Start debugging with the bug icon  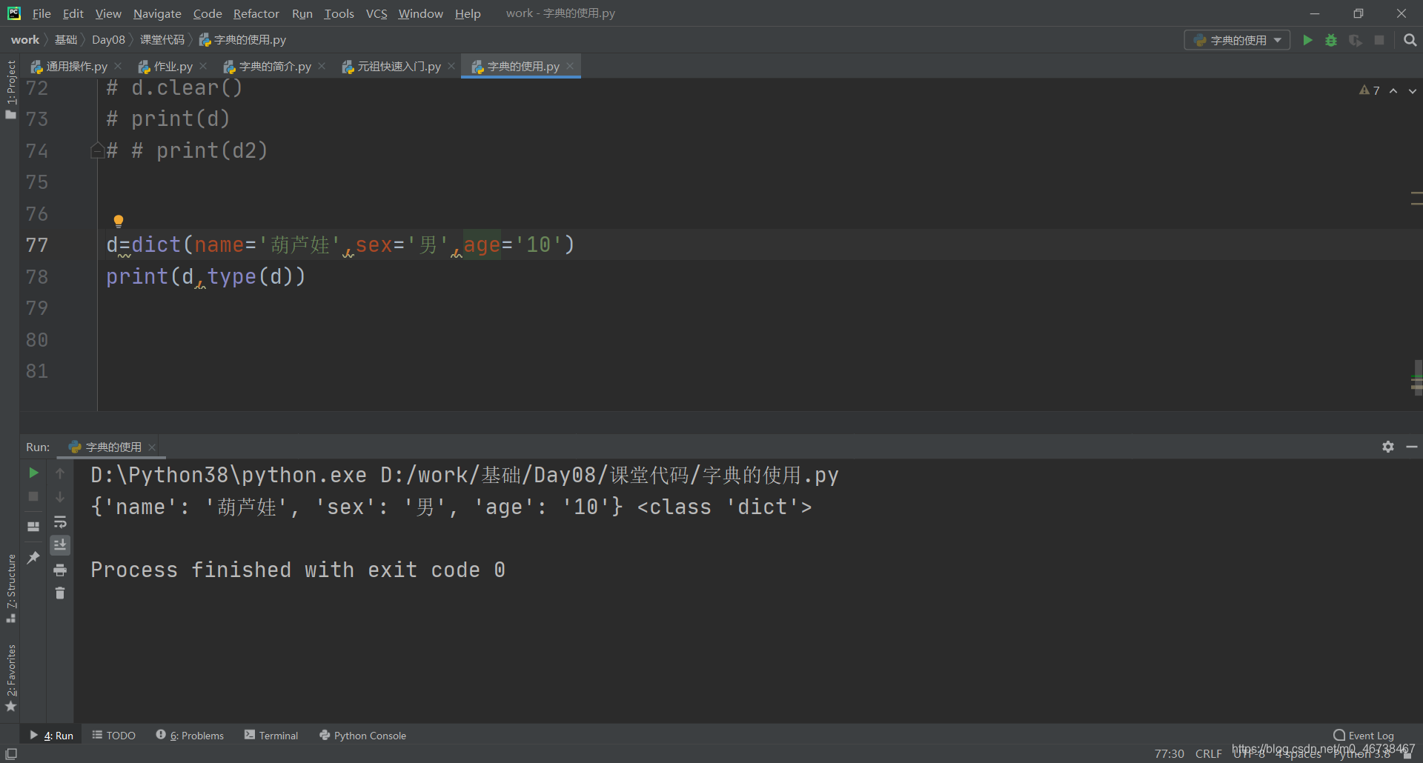pos(1331,40)
